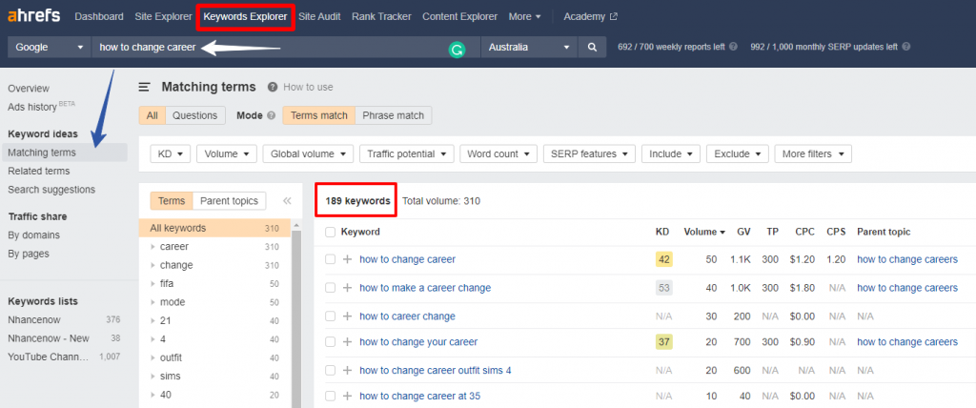
Task: Open the KD filter dropdown
Action: [x=171, y=153]
